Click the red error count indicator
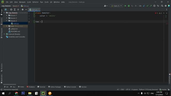This screenshot has height=96, width=171. coord(156,13)
